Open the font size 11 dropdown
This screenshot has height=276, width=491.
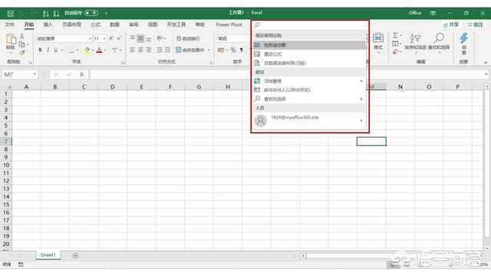104,38
